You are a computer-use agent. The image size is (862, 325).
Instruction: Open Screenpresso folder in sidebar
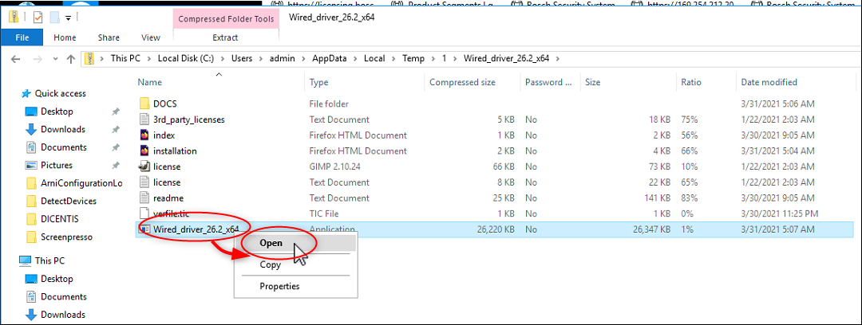(x=66, y=237)
